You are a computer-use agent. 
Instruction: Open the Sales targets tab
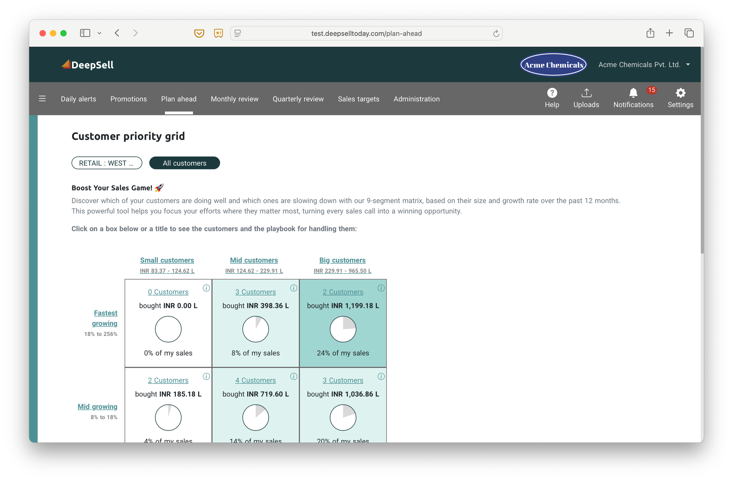[358, 99]
